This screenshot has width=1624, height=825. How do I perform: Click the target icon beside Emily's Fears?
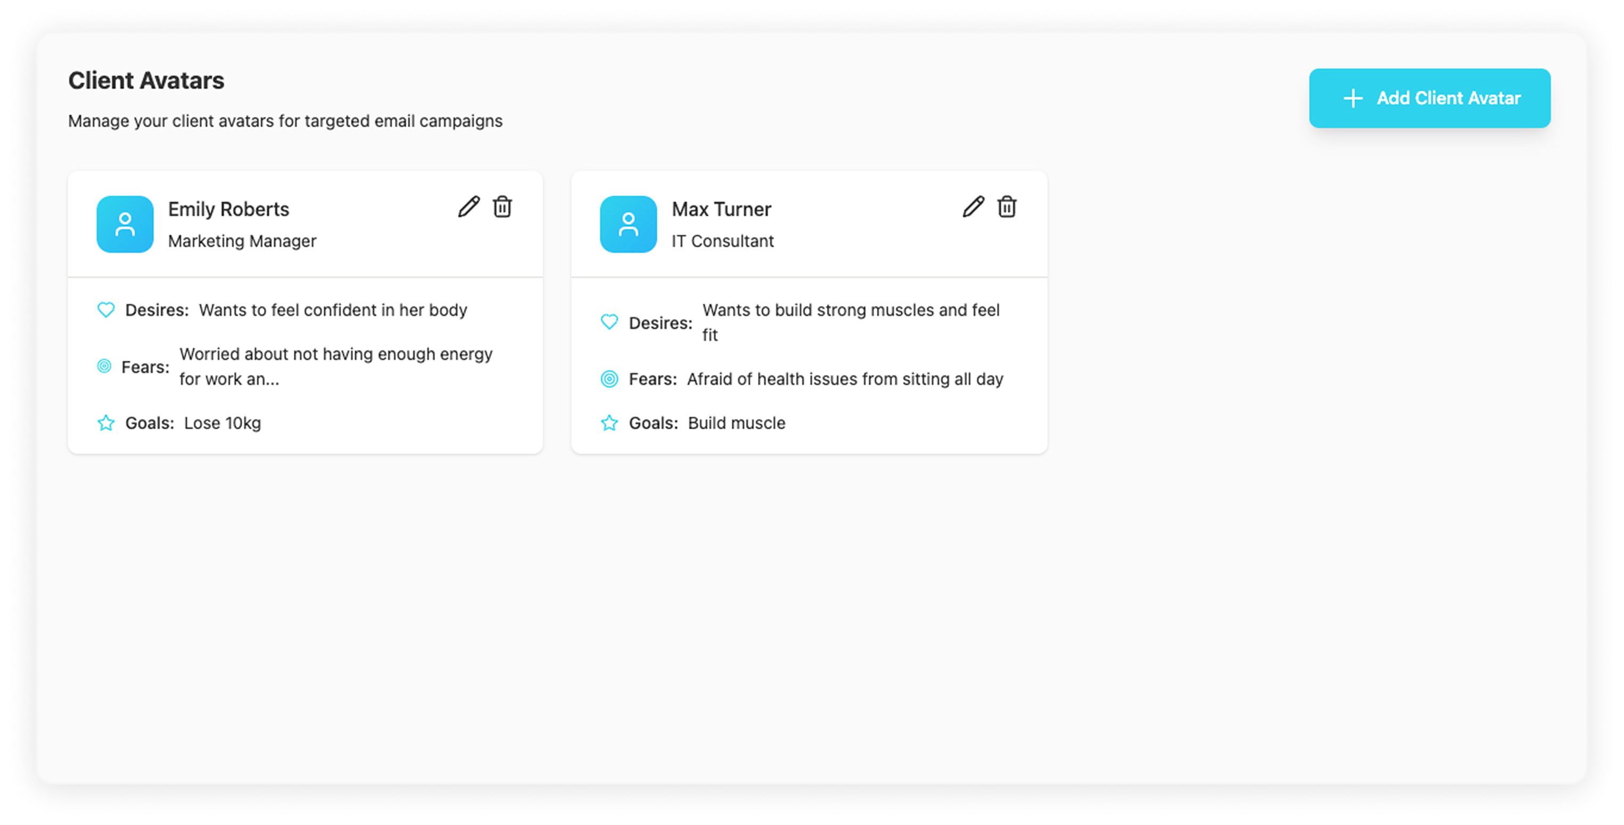click(106, 366)
